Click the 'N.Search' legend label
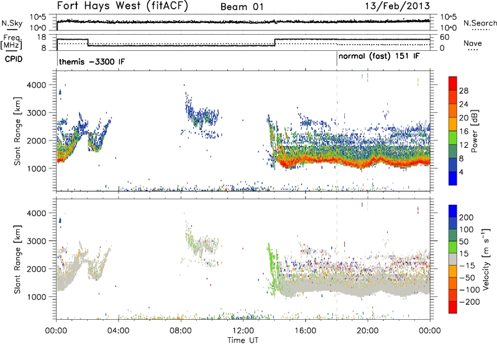The image size is (497, 344). click(480, 23)
